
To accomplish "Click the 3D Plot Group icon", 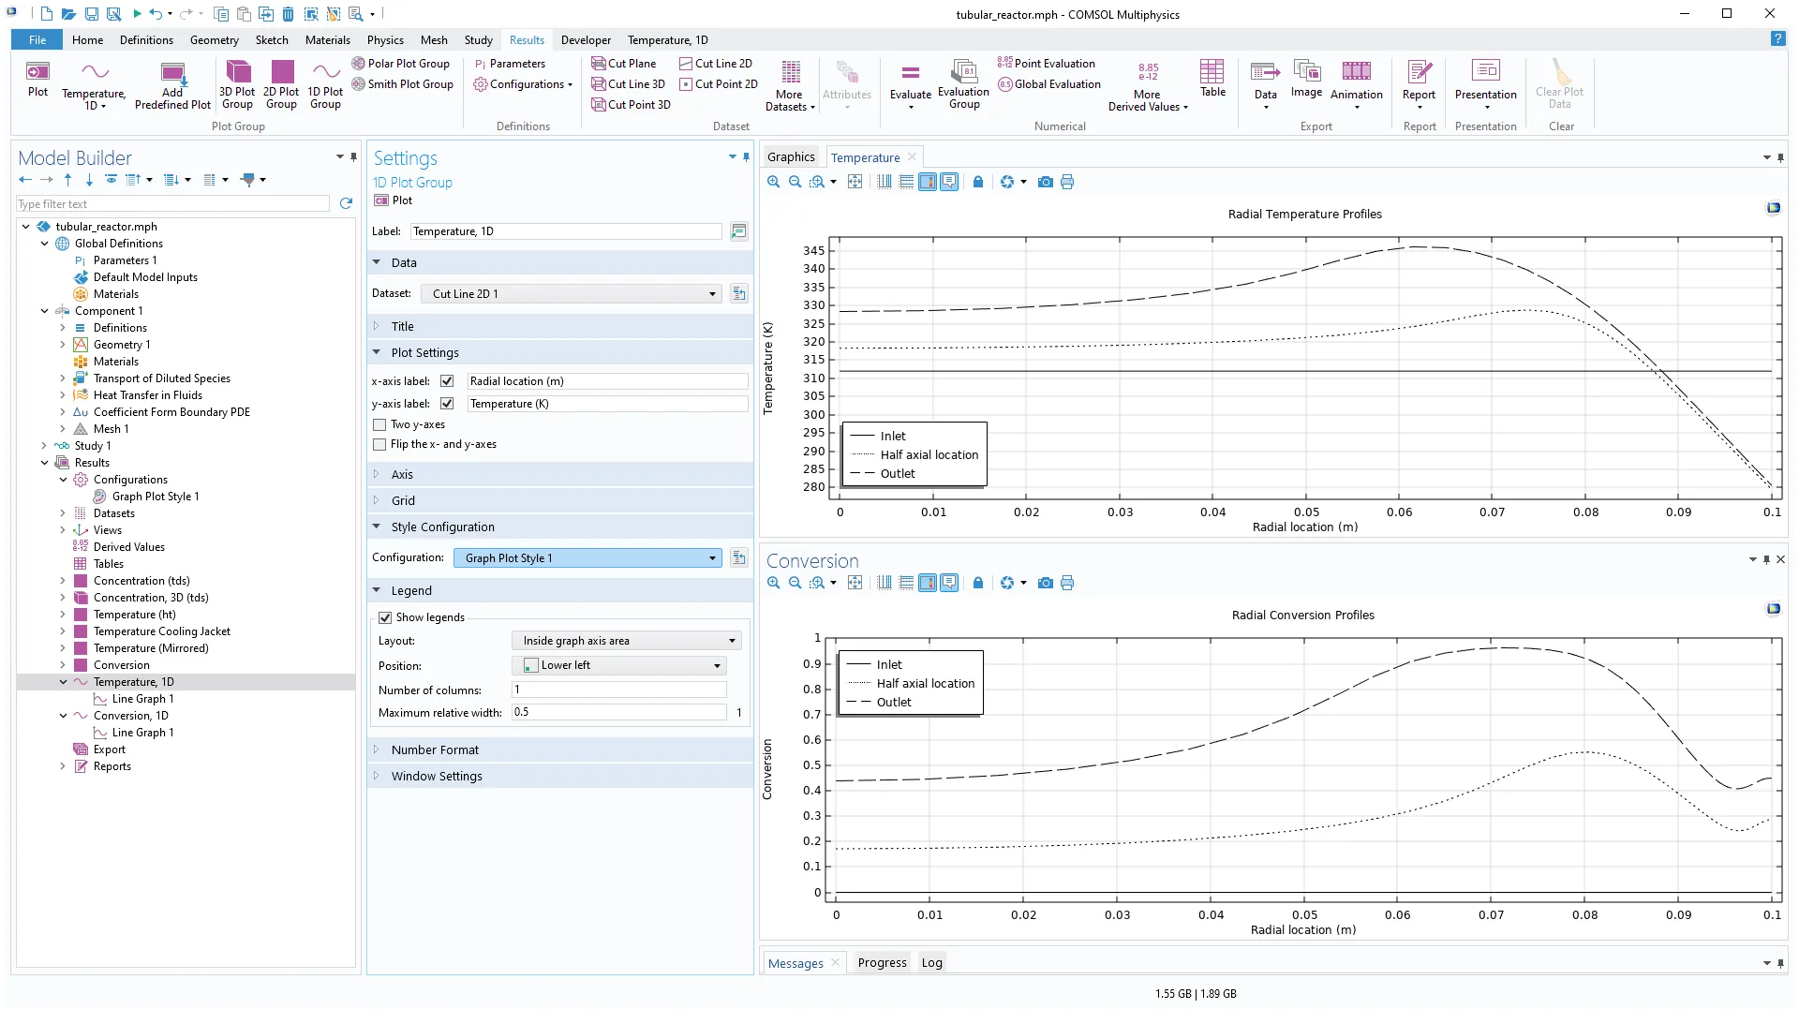I will [x=238, y=73].
